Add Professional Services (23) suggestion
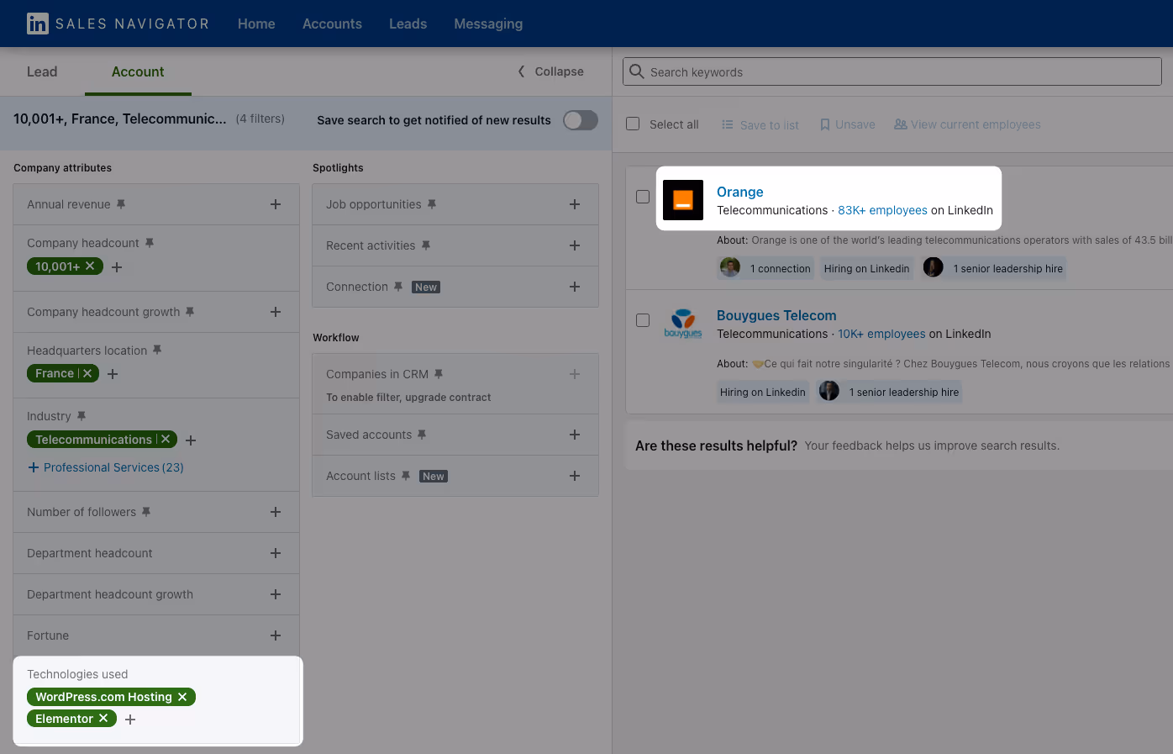This screenshot has width=1173, height=754. point(106,467)
